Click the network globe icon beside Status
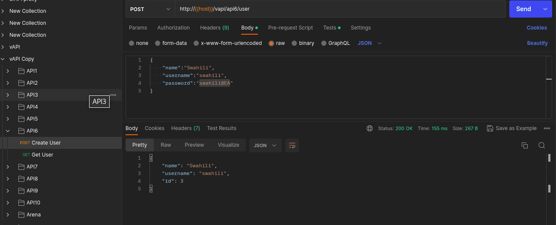 pyautogui.click(x=370, y=128)
